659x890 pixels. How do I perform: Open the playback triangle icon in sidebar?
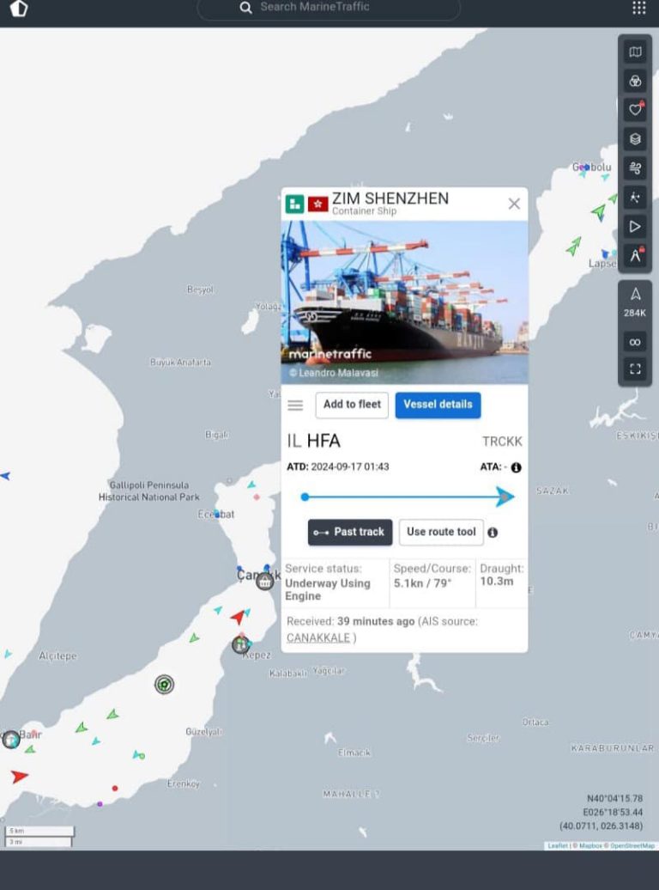click(635, 227)
